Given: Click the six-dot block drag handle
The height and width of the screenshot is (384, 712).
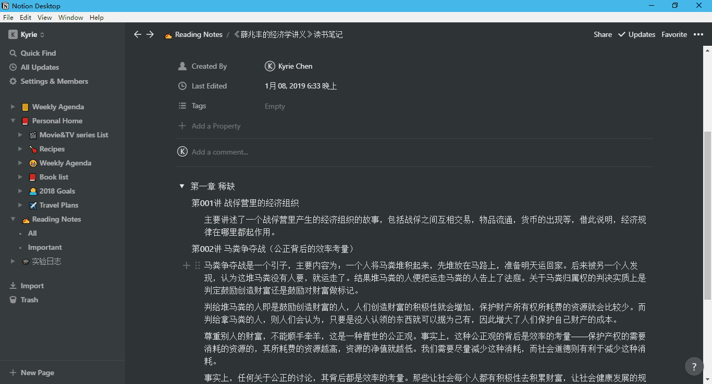Looking at the screenshot, I should [x=197, y=265].
